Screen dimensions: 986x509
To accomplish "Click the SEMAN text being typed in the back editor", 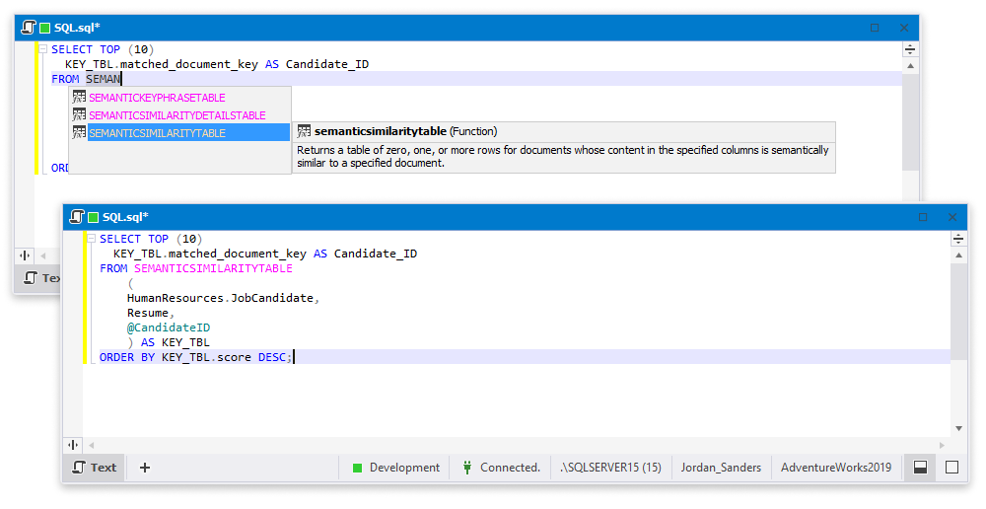I will tap(104, 79).
